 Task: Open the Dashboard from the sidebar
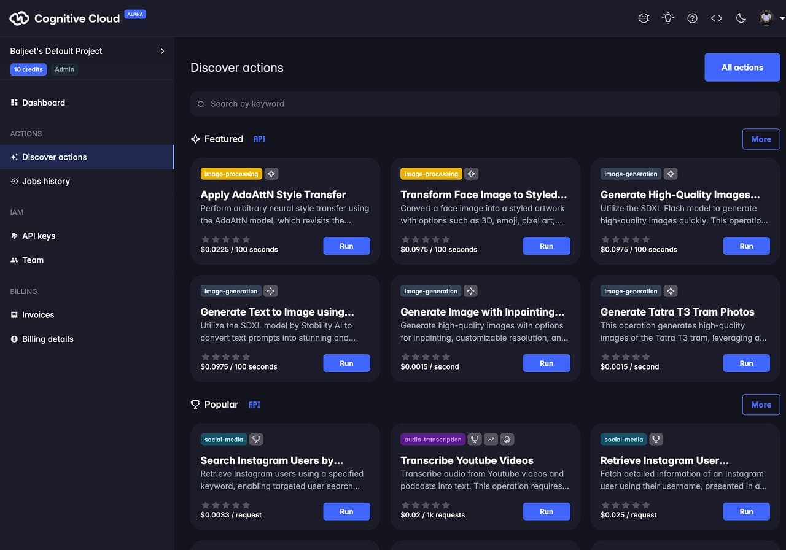tap(43, 103)
